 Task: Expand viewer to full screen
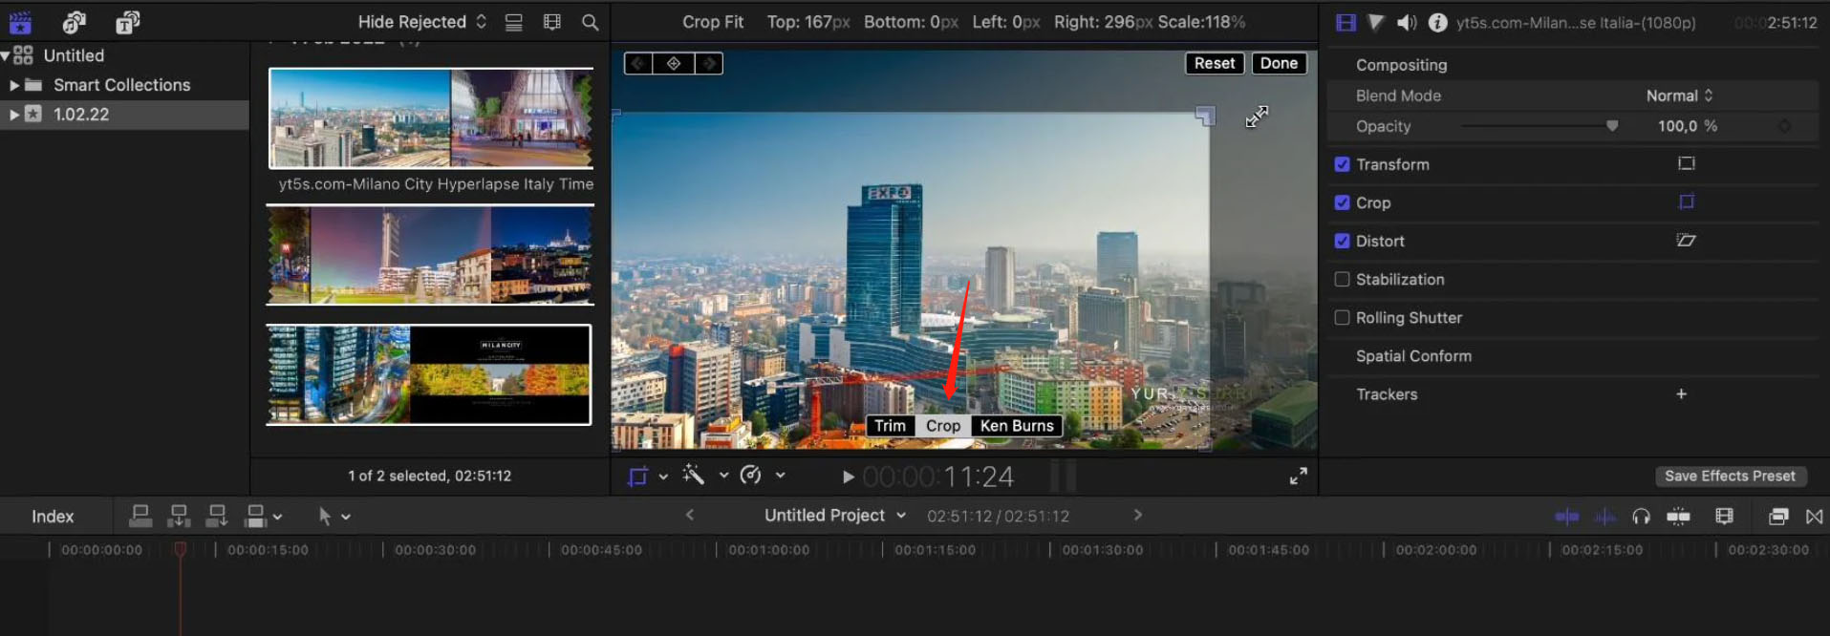(x=1298, y=476)
